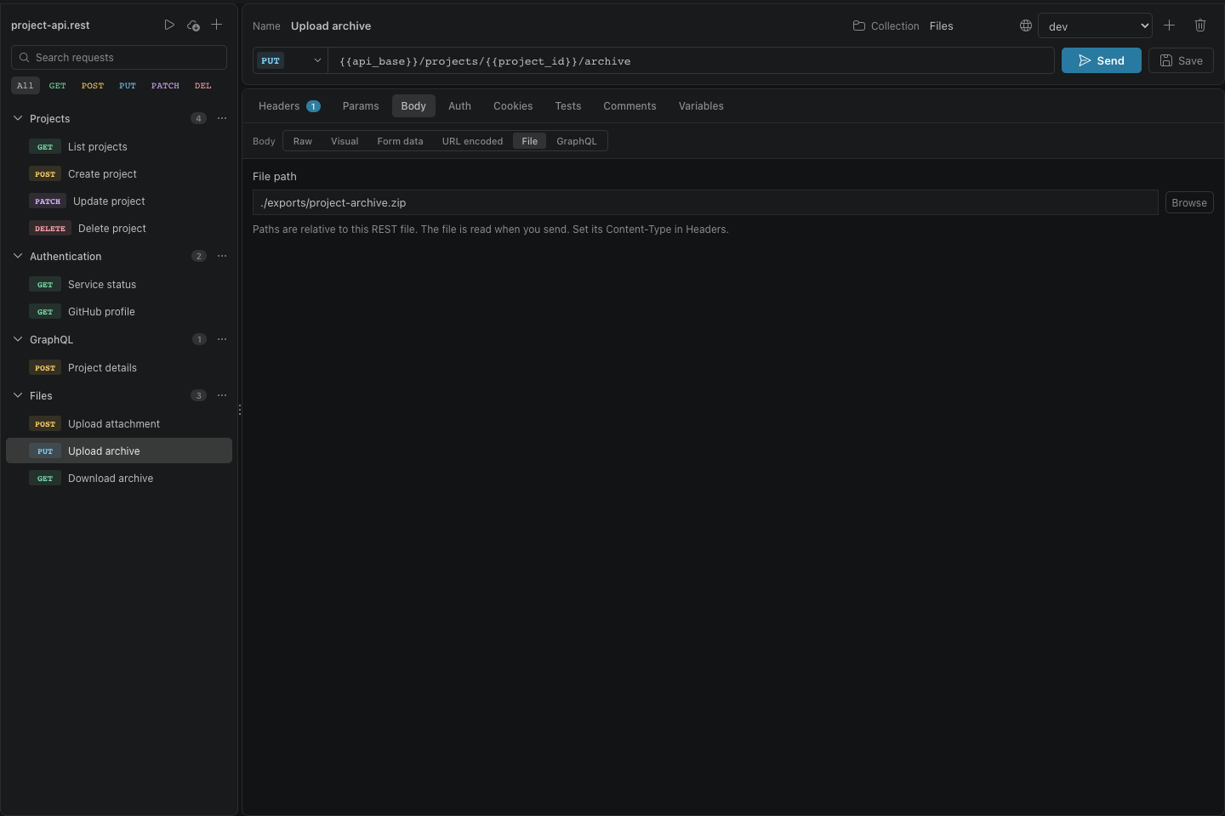Collapse the Files group chevron
The height and width of the screenshot is (816, 1225).
tap(18, 395)
